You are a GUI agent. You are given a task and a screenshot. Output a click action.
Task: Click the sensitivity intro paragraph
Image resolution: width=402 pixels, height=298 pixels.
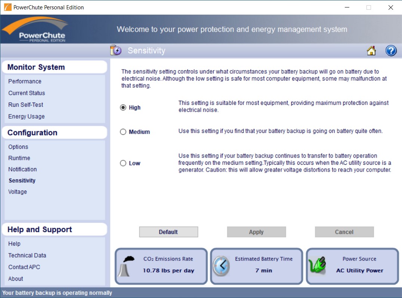coord(254,79)
